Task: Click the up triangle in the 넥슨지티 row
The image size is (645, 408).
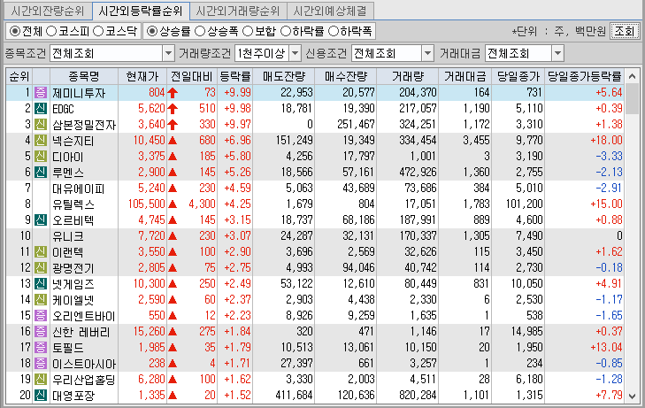Action: pos(173,140)
